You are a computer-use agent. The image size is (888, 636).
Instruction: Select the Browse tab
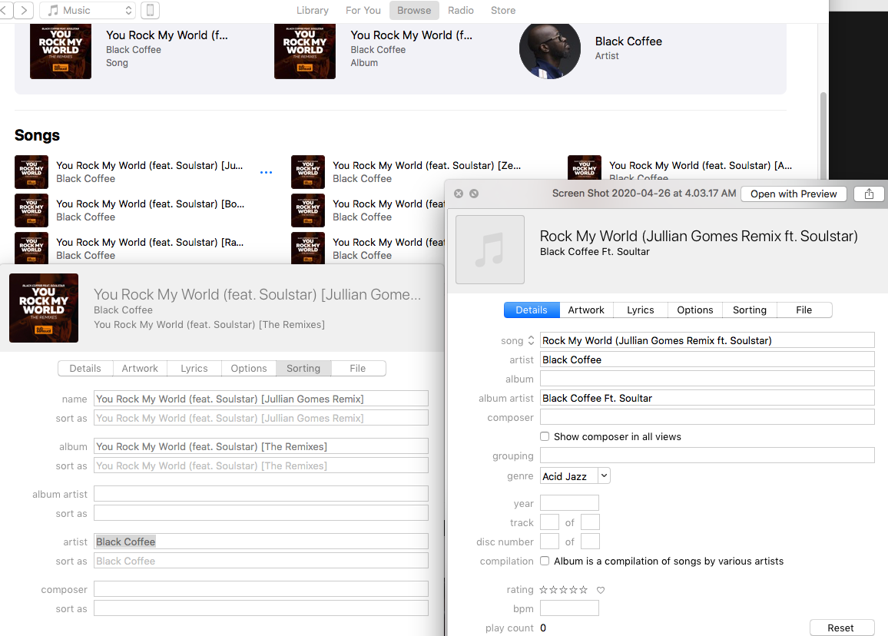pos(414,10)
